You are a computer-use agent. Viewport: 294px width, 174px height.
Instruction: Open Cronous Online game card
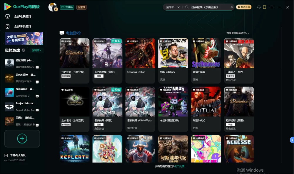pyautogui.click(x=140, y=61)
